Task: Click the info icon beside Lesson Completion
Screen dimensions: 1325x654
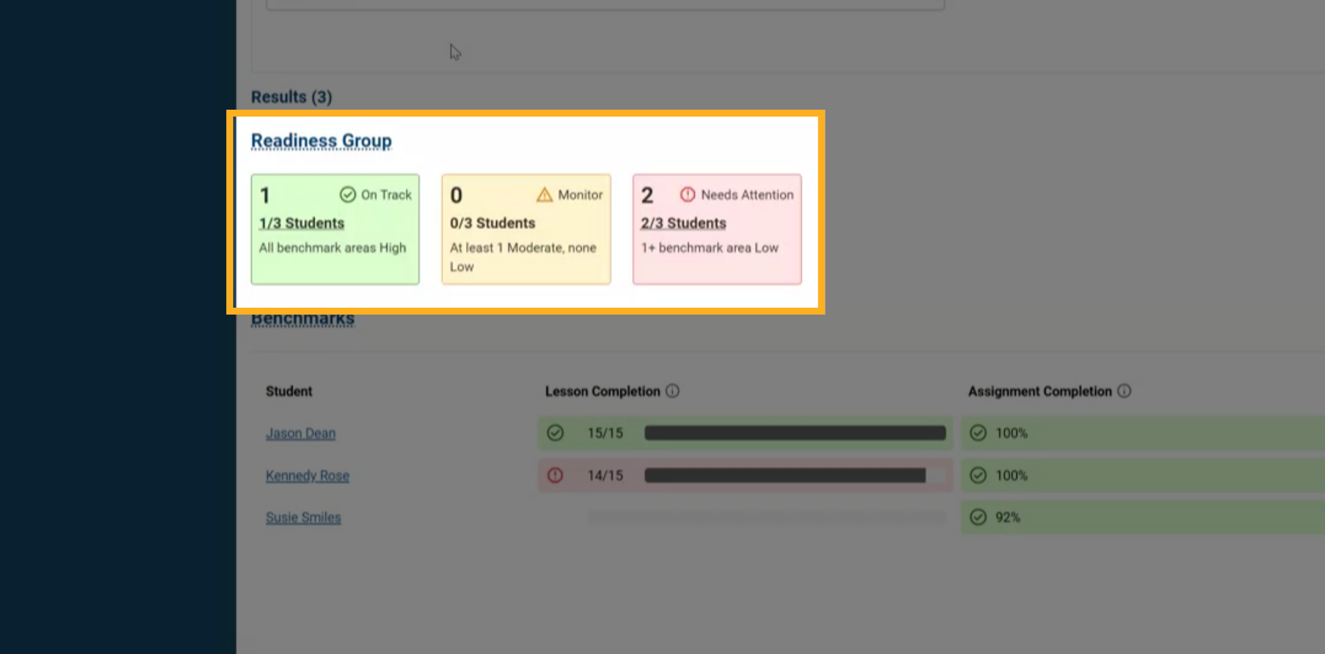Action: (673, 391)
